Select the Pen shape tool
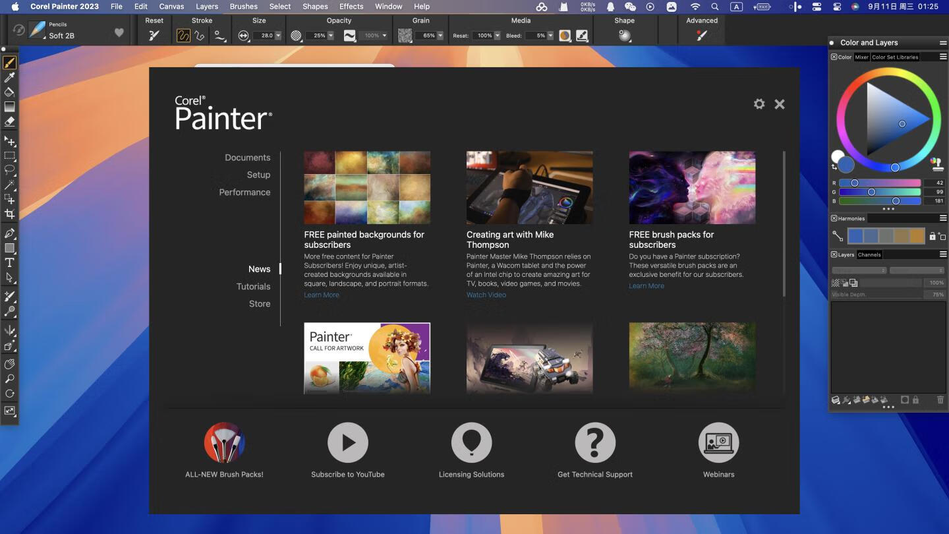949x534 pixels. [x=9, y=233]
